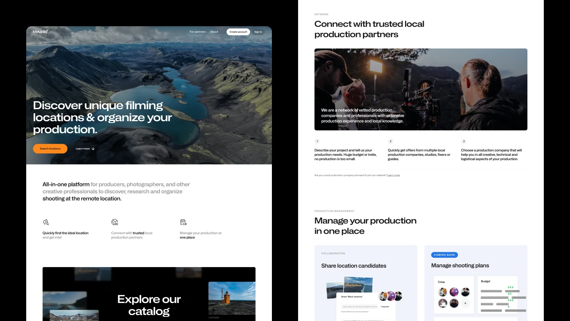Click the globe with people partners icon
Image resolution: width=570 pixels, height=321 pixels.
coord(115,222)
